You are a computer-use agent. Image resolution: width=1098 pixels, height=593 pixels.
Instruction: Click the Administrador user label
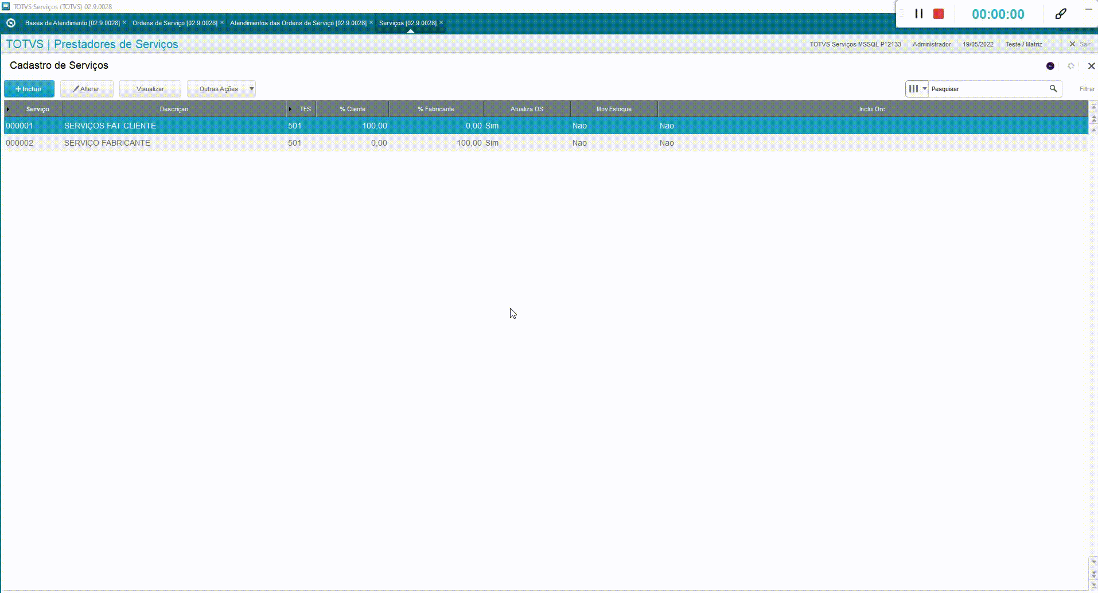932,44
